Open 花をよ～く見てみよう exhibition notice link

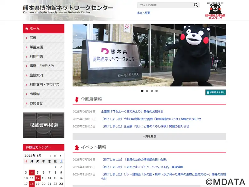(x=132, y=112)
